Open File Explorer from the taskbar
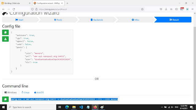This screenshot has width=196, height=110. 74,107
